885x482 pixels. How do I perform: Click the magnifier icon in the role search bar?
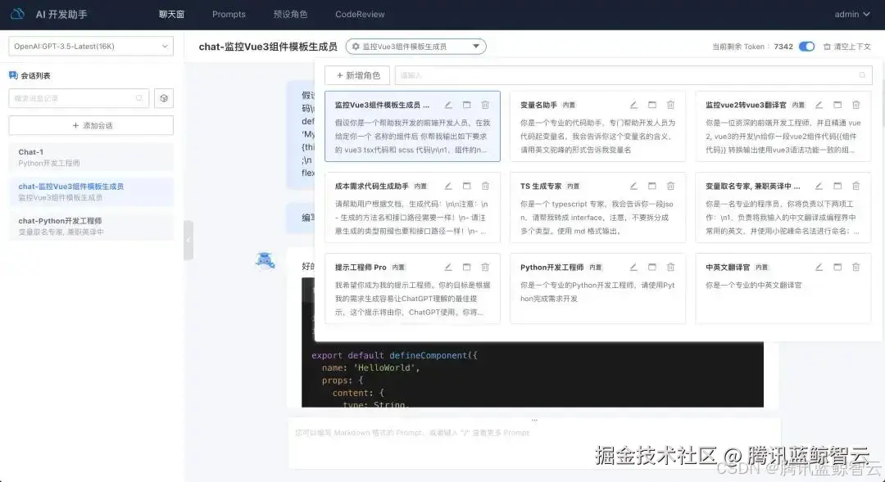tap(861, 74)
